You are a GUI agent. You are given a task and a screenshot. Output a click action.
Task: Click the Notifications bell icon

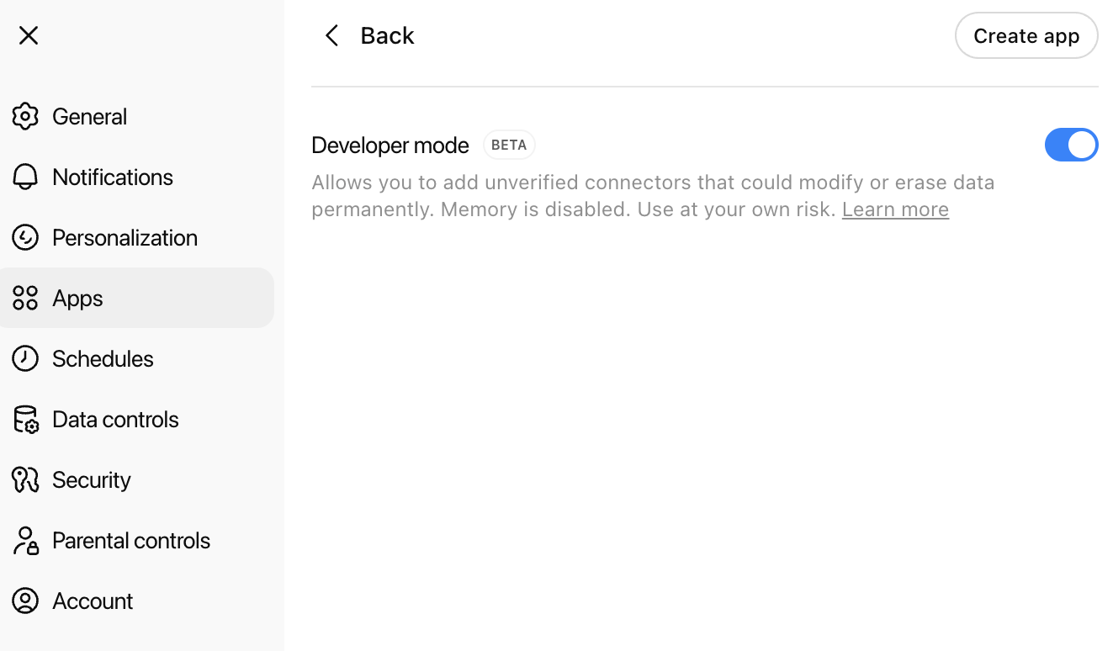tap(25, 177)
